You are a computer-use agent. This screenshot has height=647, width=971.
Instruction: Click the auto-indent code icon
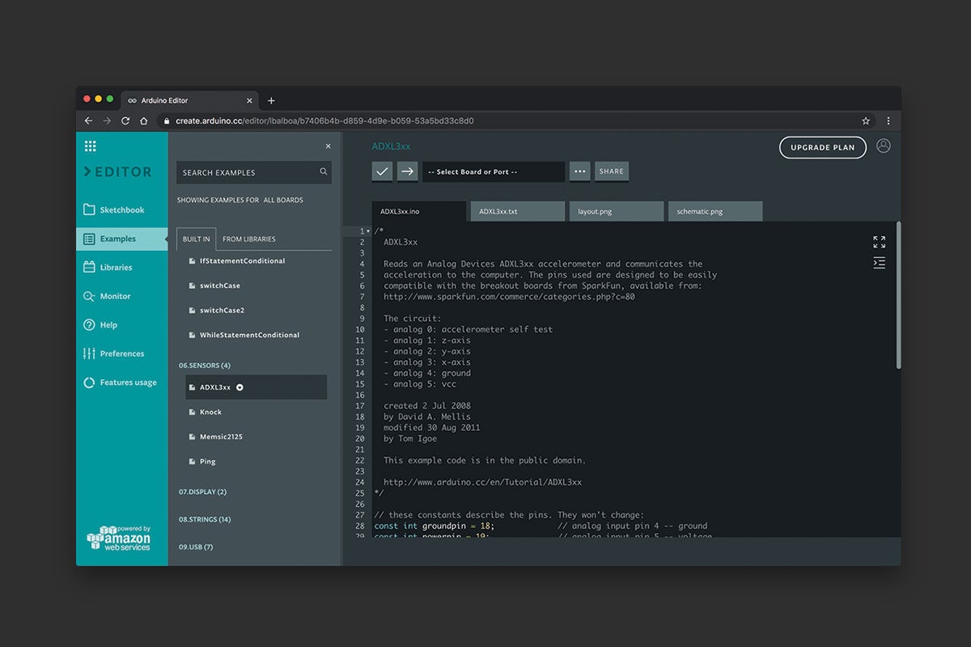pyautogui.click(x=879, y=263)
